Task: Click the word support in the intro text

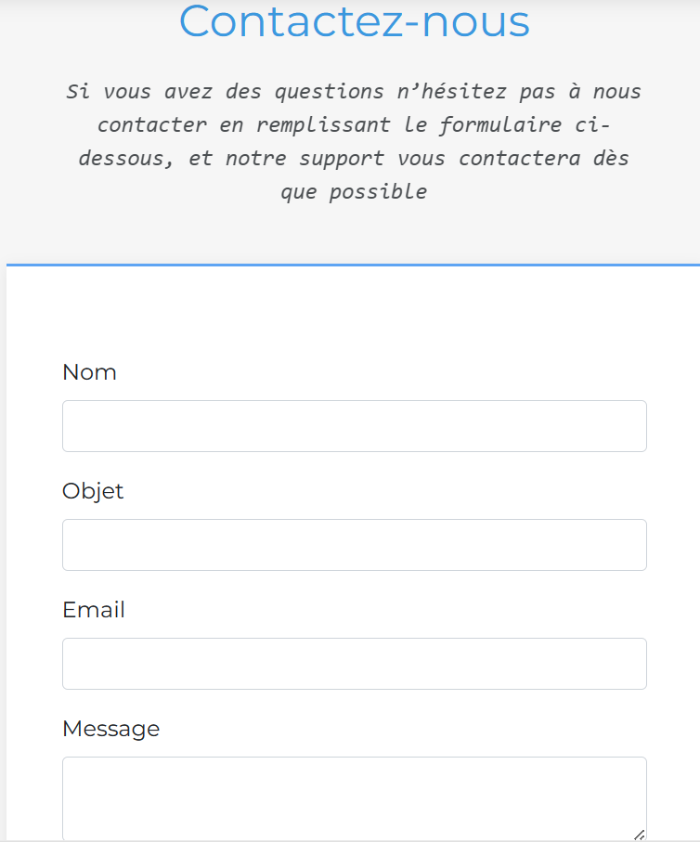Action: pos(341,158)
